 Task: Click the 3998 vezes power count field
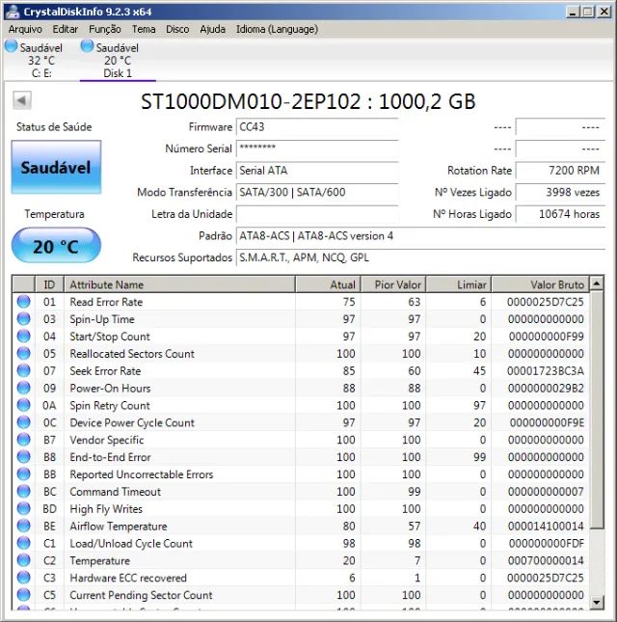(560, 192)
